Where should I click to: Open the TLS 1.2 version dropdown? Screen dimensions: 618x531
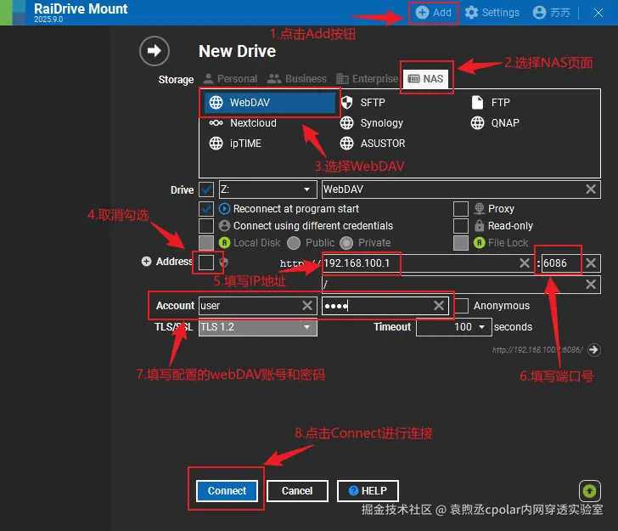click(258, 327)
